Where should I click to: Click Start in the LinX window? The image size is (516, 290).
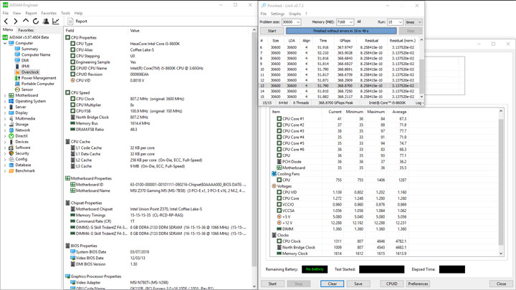click(272, 31)
